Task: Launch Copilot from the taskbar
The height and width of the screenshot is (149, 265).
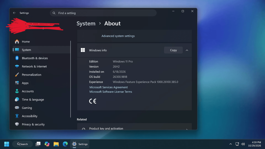Action: click(x=47, y=144)
